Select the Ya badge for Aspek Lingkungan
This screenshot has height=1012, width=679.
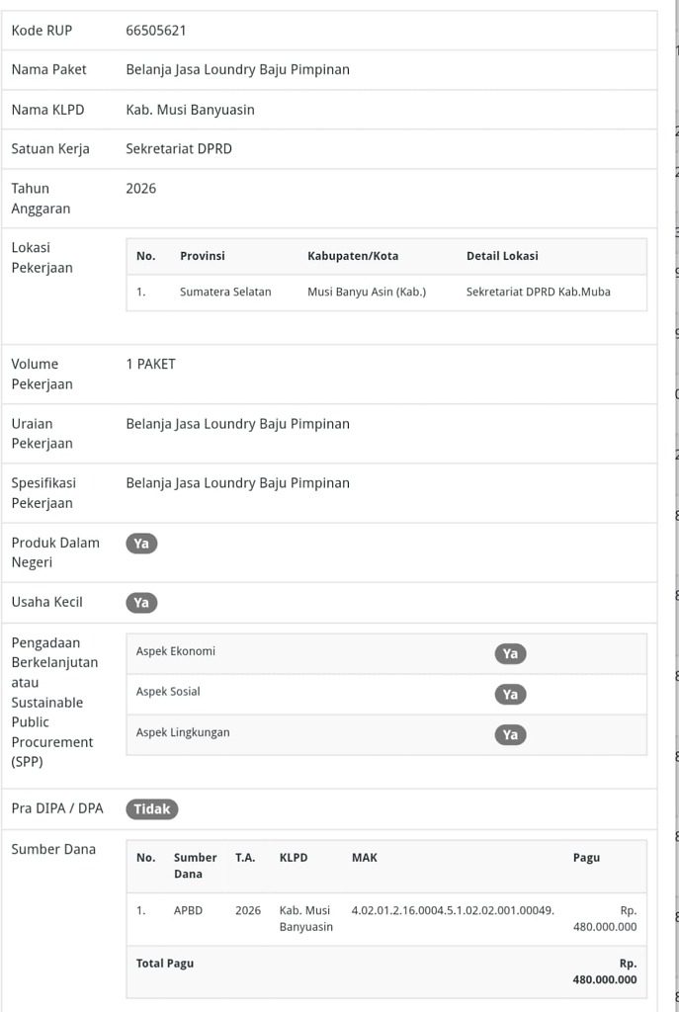click(510, 735)
